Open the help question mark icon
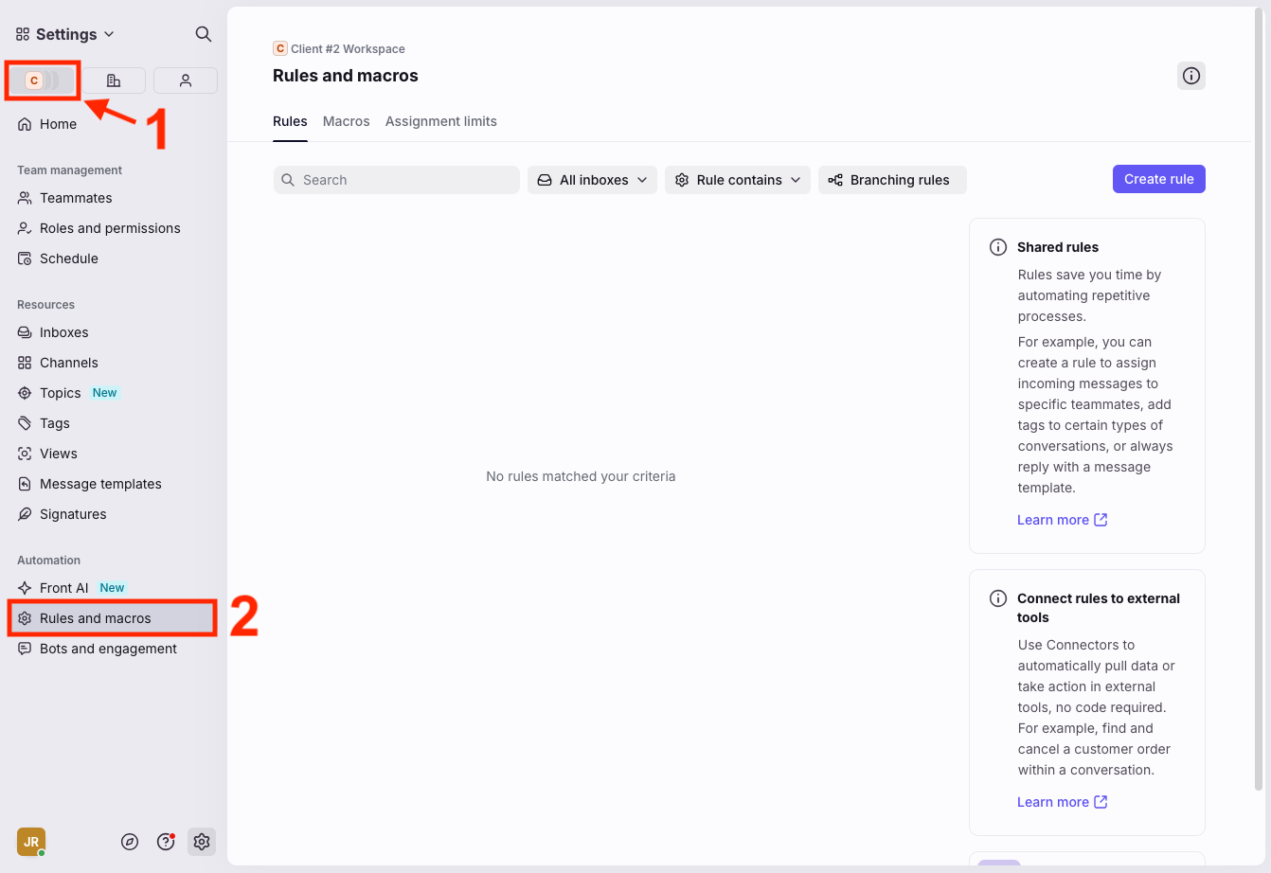 (166, 842)
